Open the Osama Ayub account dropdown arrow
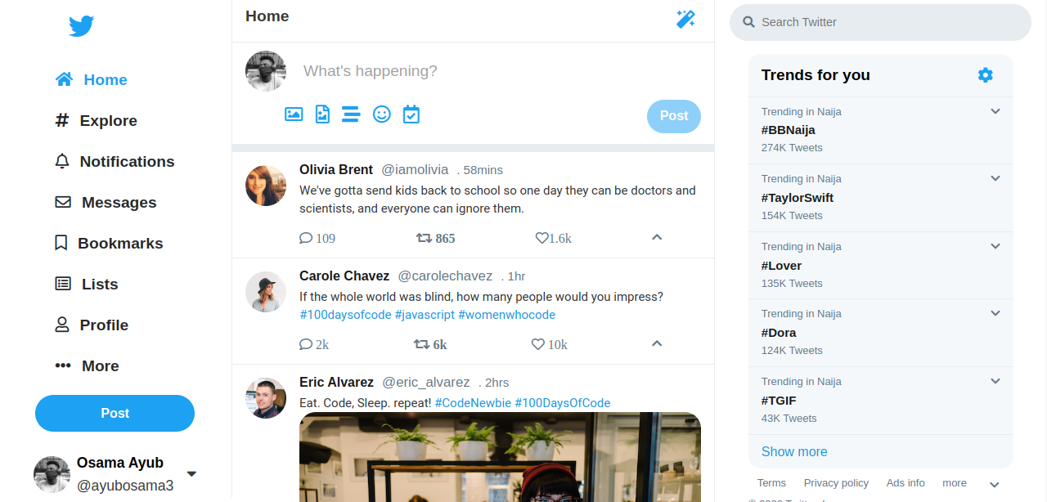Viewport: 1047px width, 502px height. [191, 473]
